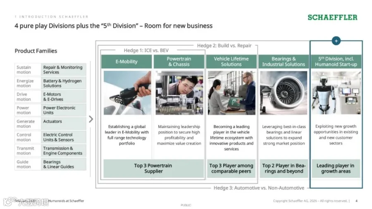
Task: Click the Top 2 Player in Bearings box
Action: [x=284, y=169]
